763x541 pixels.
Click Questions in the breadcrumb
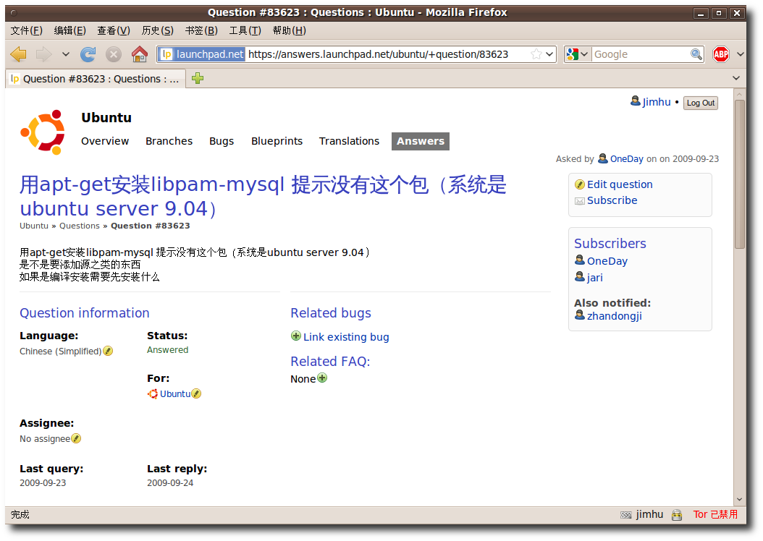click(x=80, y=226)
